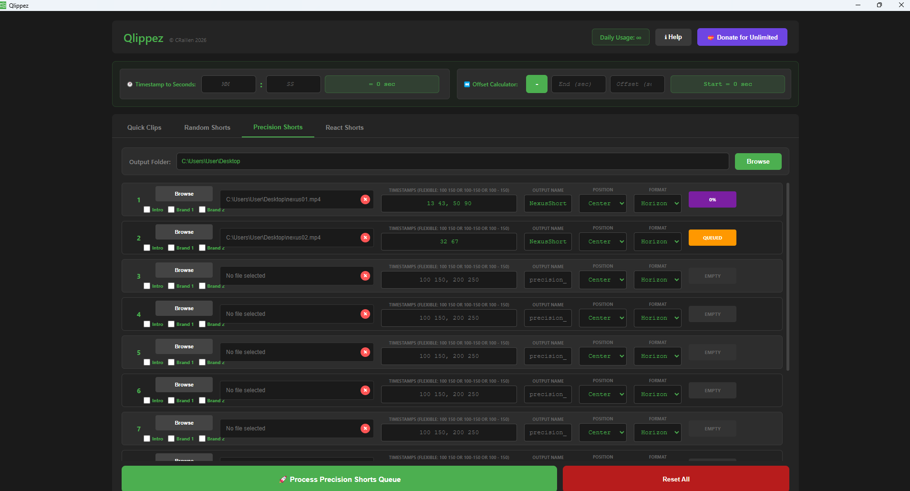Click the orange QUEUED status in row 2
910x491 pixels.
[713, 238]
